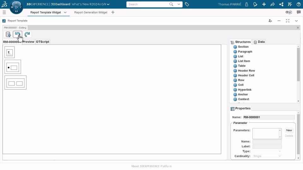303x170 pixels.
Task: Click the plus add content icon
Action: pyautogui.click(x=264, y=4)
